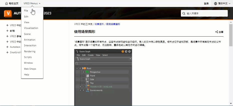Expand the Transform3D teddy.osb node

tap(80, 87)
